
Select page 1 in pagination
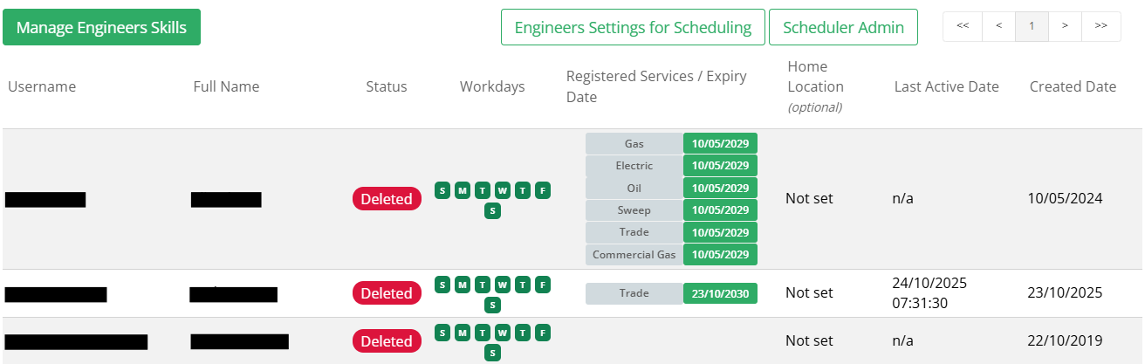[x=1032, y=26]
